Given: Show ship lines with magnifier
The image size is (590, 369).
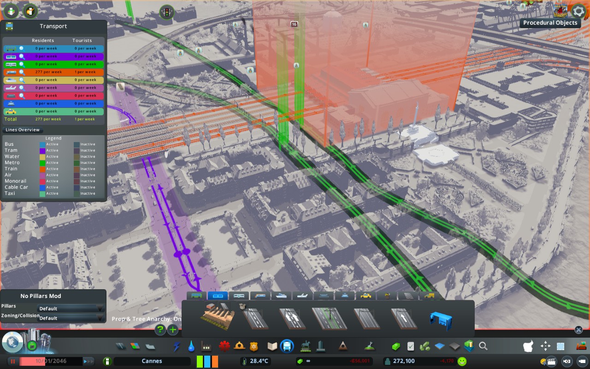Looking at the screenshot, I should pos(22,80).
